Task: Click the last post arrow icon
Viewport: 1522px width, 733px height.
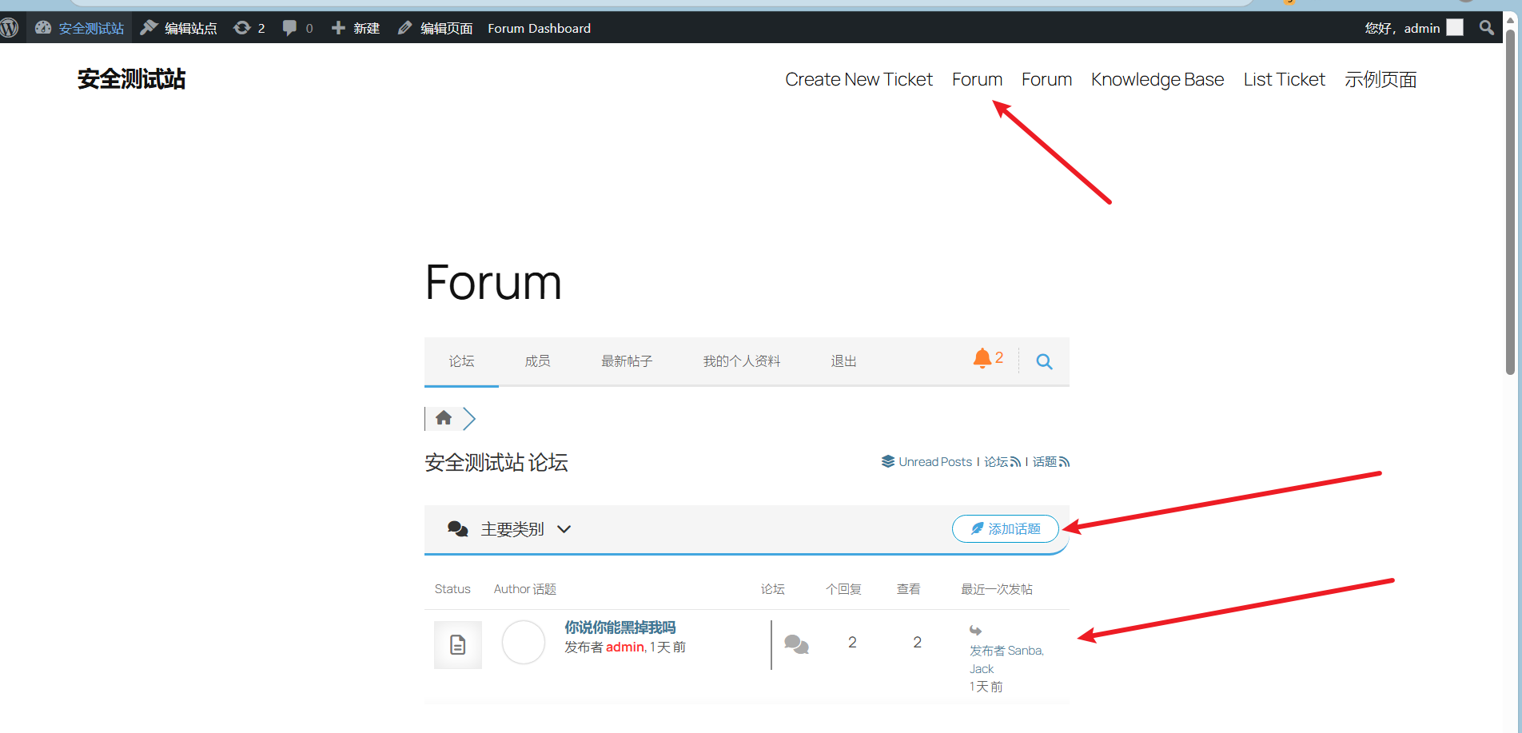Action: [x=975, y=631]
